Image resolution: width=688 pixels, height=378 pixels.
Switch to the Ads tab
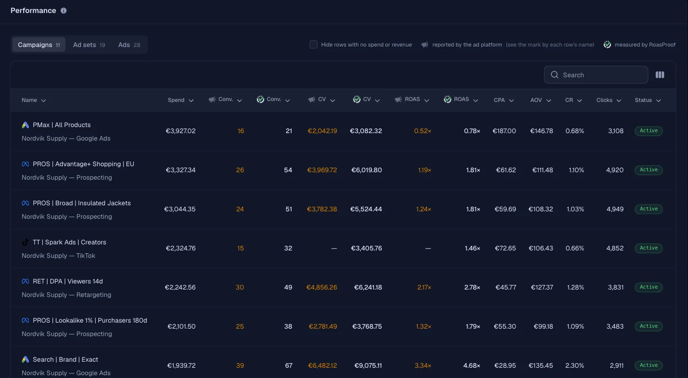[x=129, y=45]
